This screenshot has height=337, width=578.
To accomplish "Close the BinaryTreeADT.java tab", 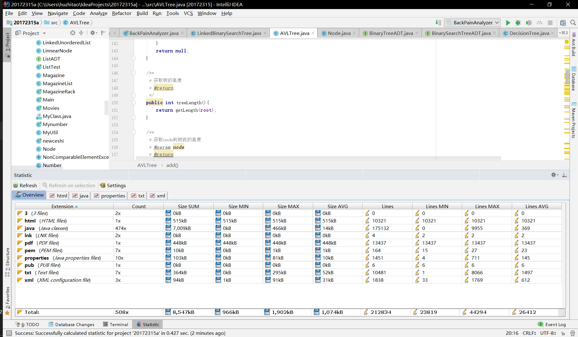I will point(417,33).
